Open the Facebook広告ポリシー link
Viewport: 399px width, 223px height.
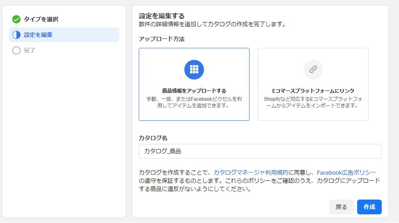pyautogui.click(x=346, y=172)
